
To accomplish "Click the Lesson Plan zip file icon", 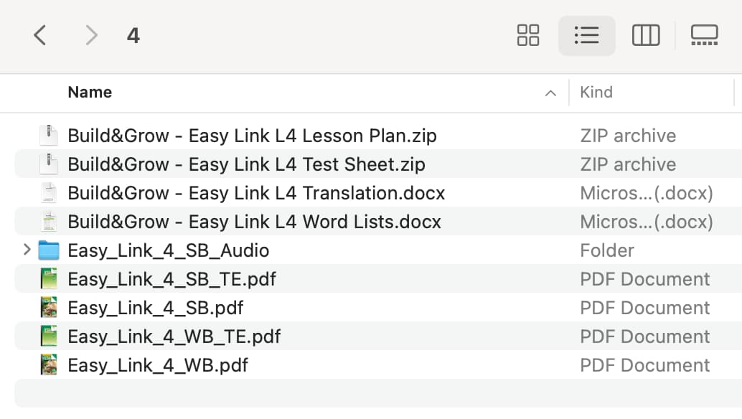I will pos(49,136).
